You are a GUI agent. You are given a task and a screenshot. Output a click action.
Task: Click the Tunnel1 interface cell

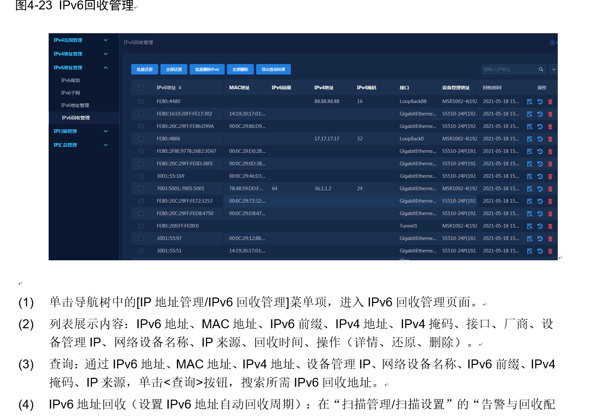408,226
